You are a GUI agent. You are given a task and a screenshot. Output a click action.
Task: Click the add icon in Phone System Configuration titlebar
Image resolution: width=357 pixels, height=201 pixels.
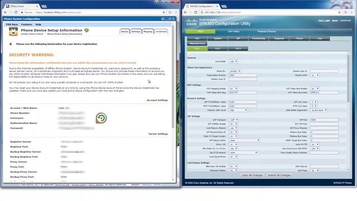coord(162,19)
